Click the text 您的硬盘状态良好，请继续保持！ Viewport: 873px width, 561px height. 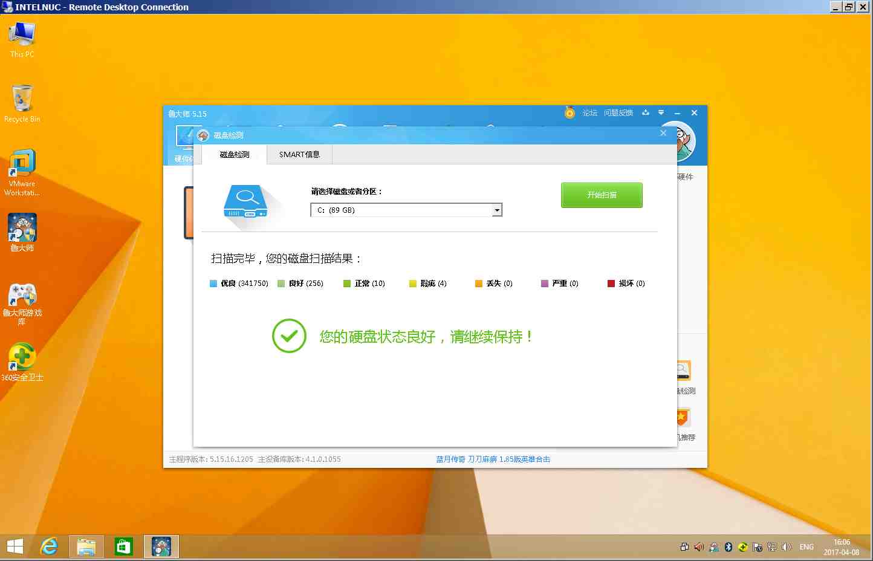point(426,337)
